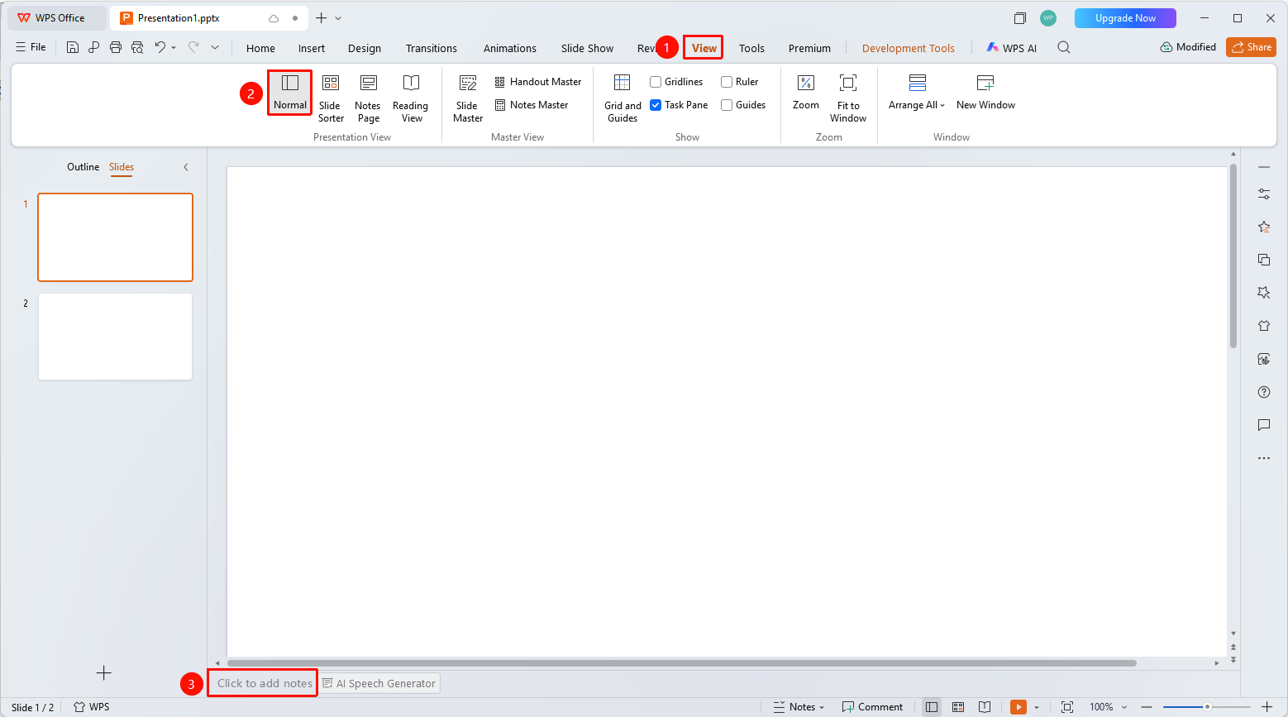
Task: Enable the Ruler checkbox
Action: (727, 82)
